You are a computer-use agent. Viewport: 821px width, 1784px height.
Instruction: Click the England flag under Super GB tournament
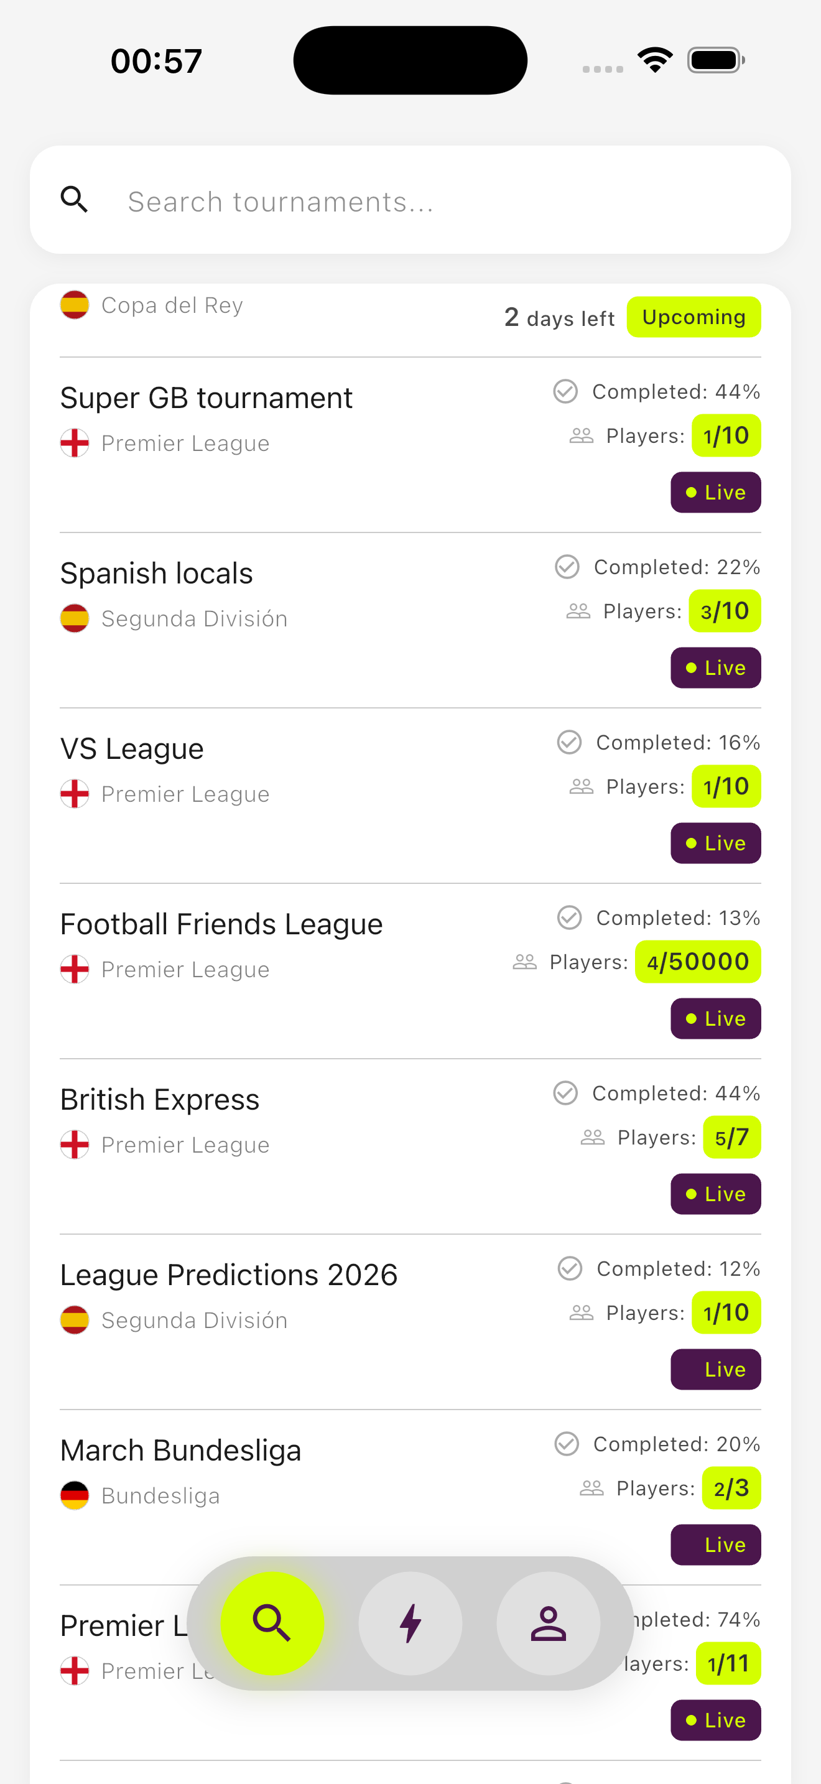(x=75, y=442)
